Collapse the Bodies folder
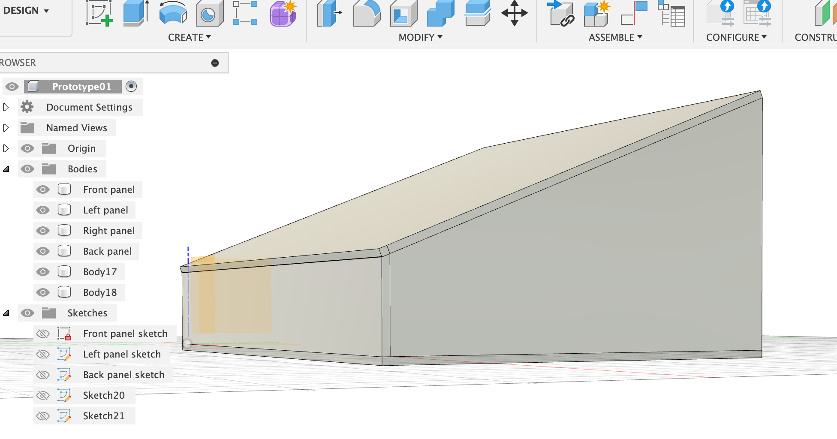This screenshot has width=837, height=439. coord(6,169)
